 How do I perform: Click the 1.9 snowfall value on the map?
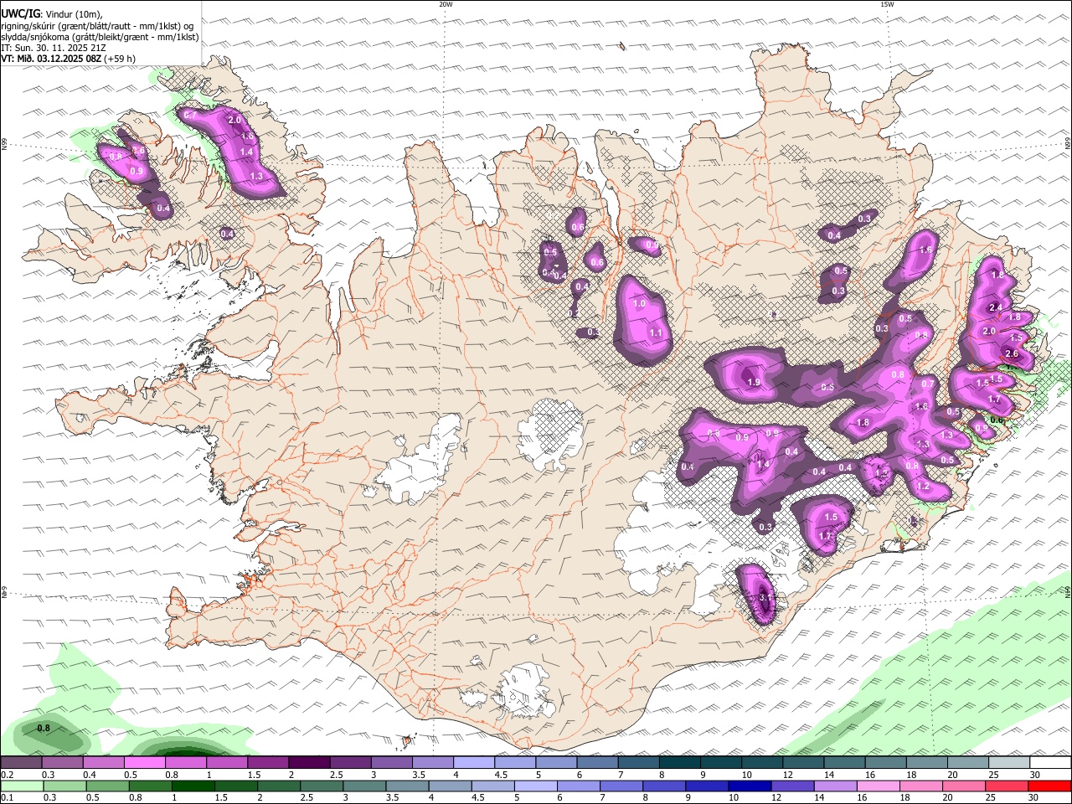coord(753,382)
